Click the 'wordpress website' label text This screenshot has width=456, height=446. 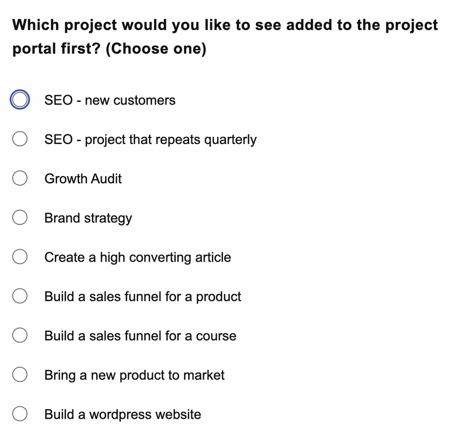click(x=145, y=415)
